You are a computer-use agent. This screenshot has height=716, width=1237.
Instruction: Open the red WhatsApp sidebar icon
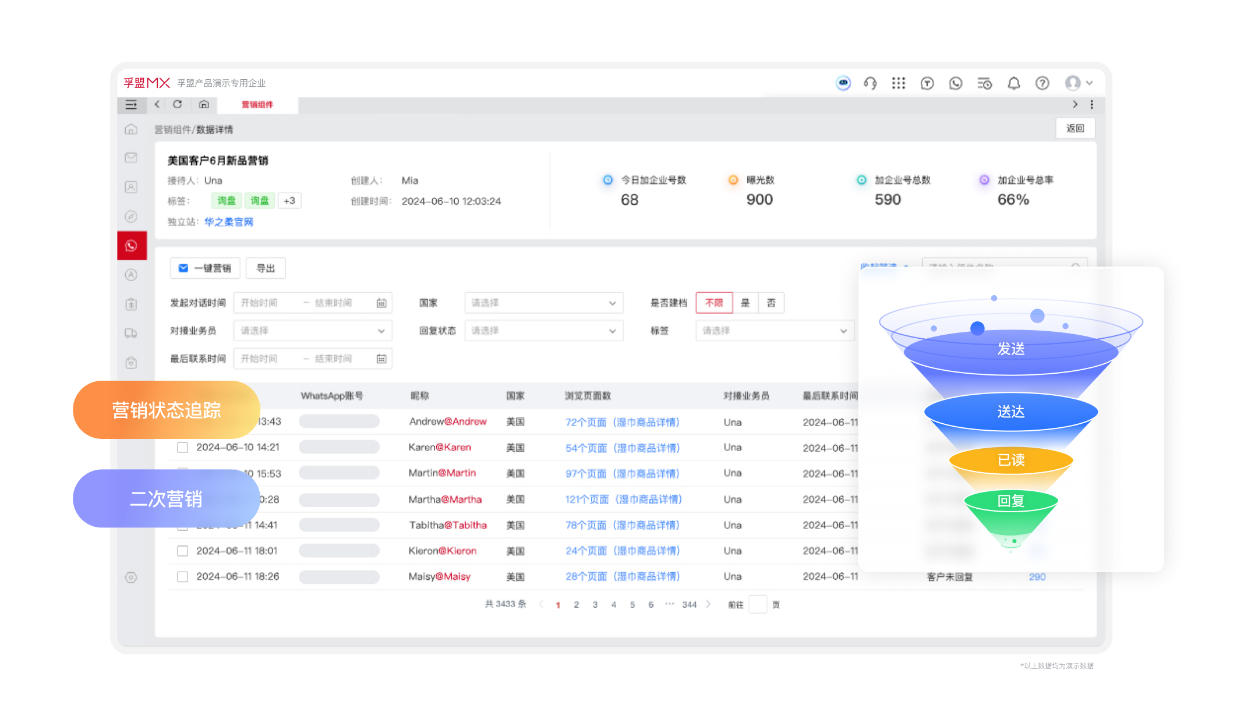tap(132, 246)
